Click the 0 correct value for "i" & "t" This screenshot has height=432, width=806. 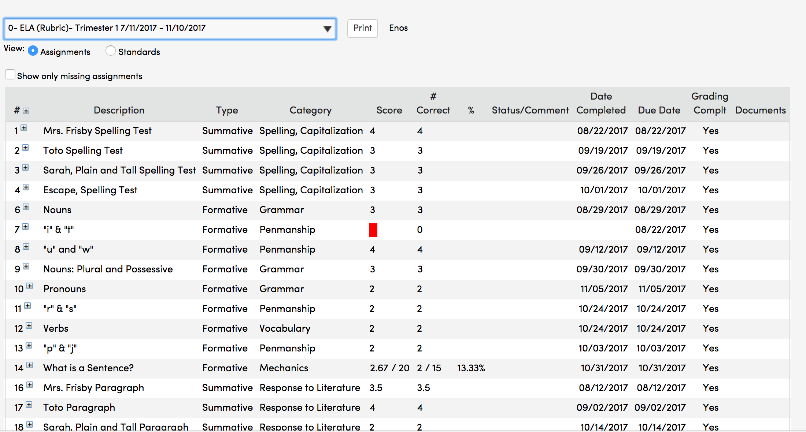click(420, 230)
